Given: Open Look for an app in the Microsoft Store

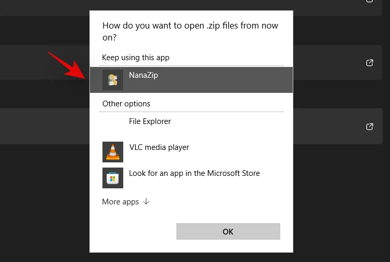Looking at the screenshot, I should coord(191,178).
